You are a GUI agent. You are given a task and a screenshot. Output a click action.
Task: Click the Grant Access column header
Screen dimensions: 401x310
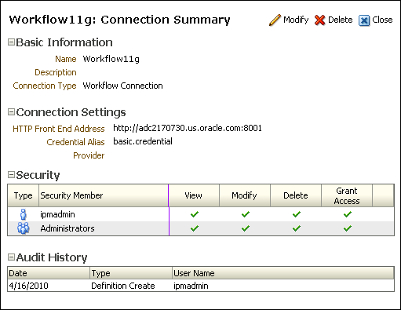(x=347, y=195)
